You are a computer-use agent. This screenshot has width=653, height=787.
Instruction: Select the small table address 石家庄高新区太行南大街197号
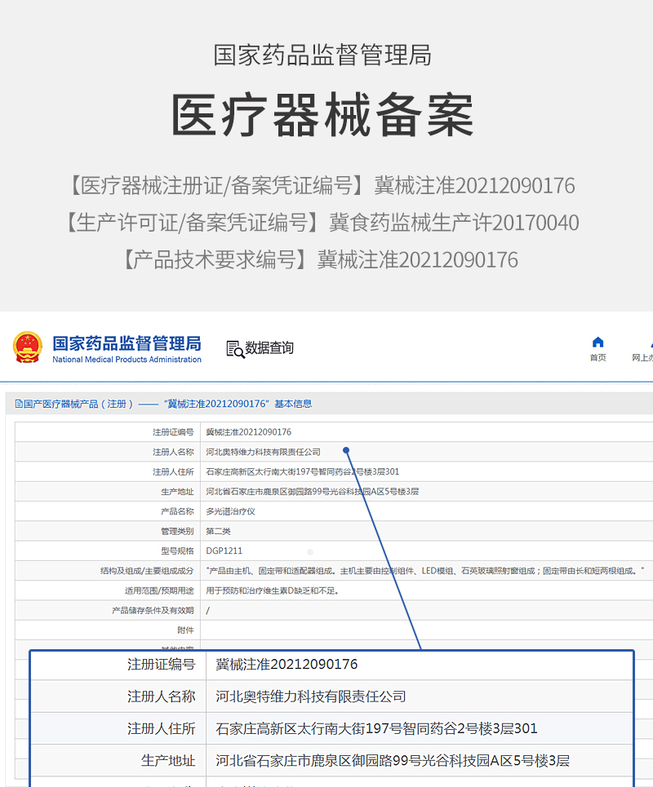coord(302,472)
